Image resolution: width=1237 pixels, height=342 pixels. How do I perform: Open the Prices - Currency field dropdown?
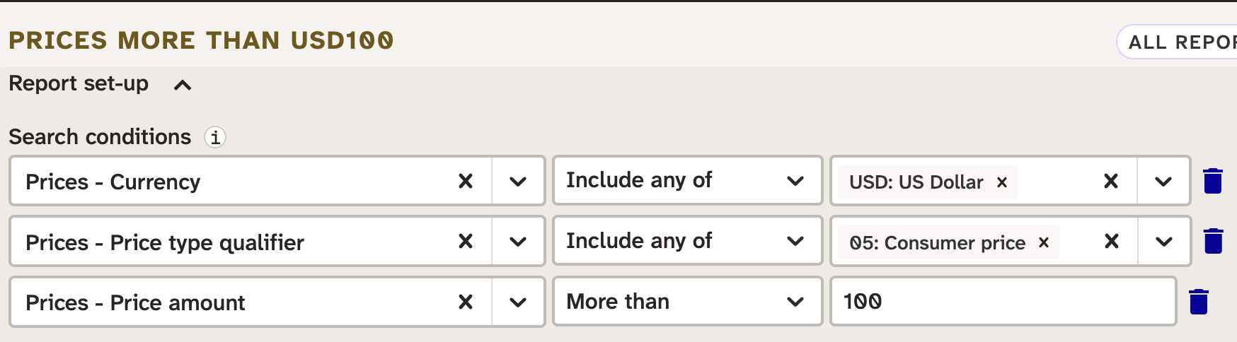pyautogui.click(x=518, y=182)
